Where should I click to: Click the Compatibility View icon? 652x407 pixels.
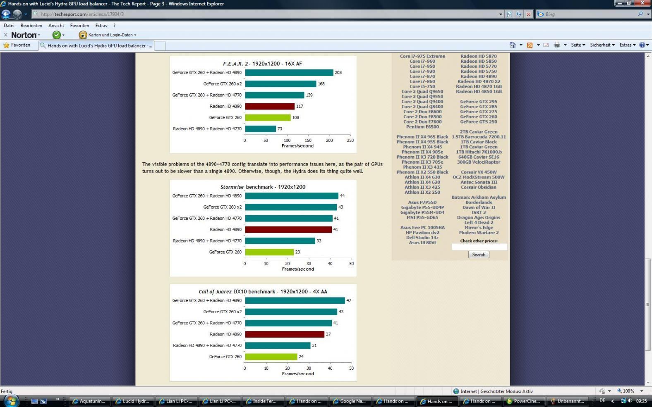(x=509, y=14)
